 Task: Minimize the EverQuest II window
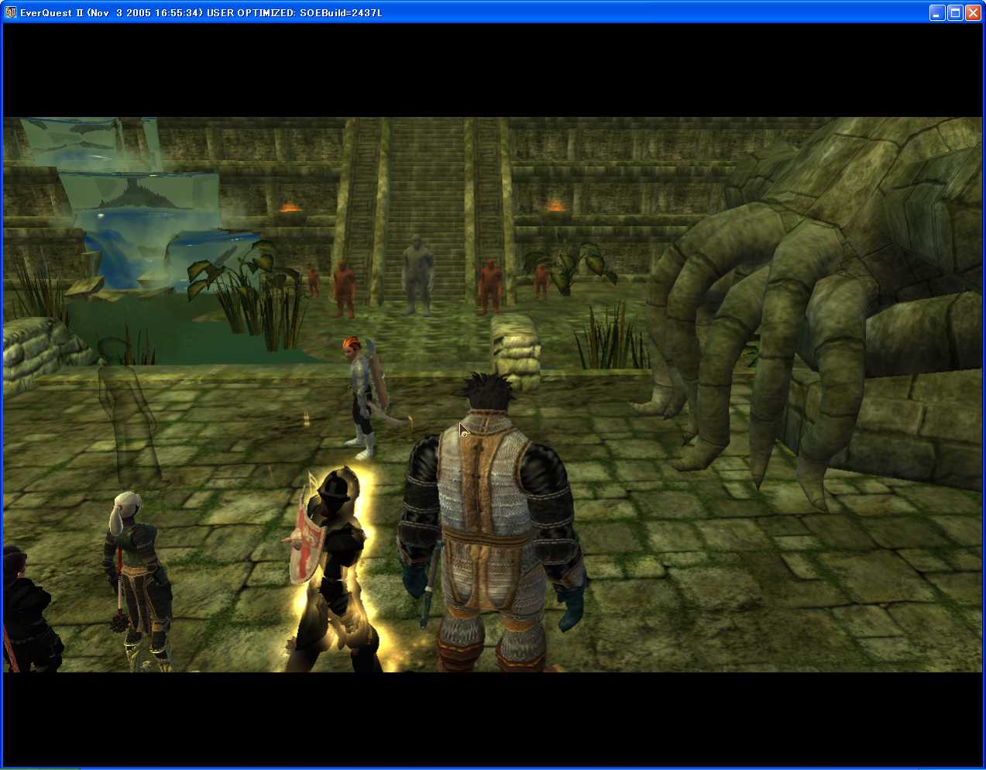937,12
